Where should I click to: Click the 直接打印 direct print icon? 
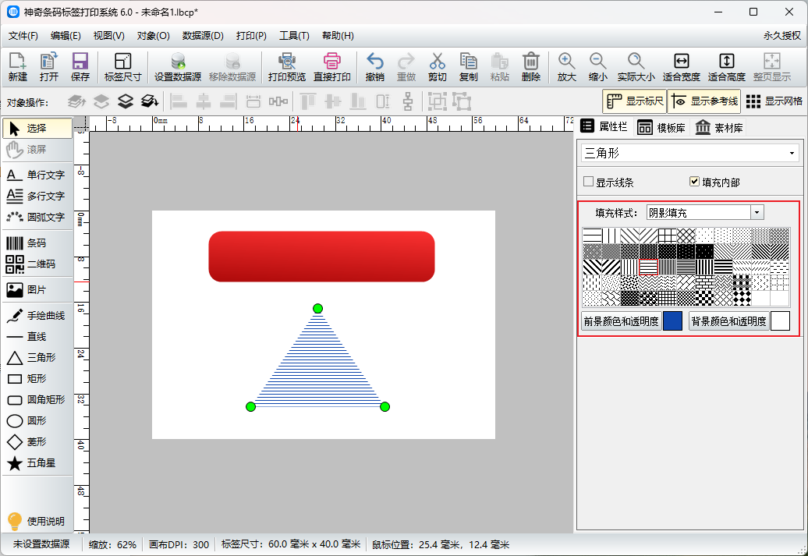332,67
